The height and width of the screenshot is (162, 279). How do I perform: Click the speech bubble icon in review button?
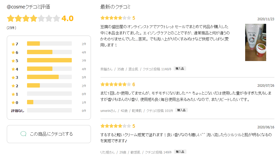point(23,134)
